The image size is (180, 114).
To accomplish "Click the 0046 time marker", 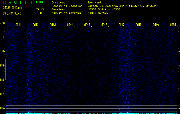I will 104,25.
